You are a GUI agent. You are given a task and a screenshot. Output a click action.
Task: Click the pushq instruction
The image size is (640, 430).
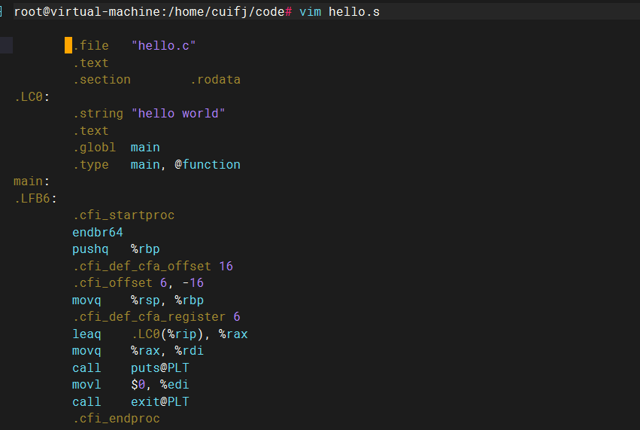click(90, 249)
